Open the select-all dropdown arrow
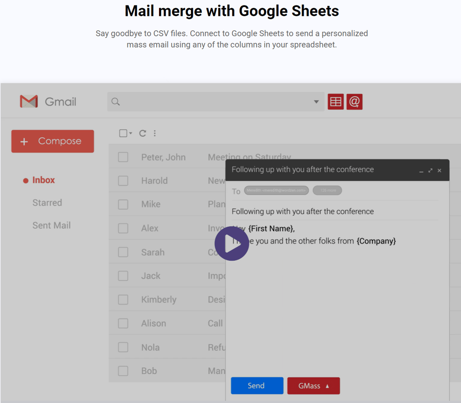This screenshot has width=461, height=403. pos(130,133)
